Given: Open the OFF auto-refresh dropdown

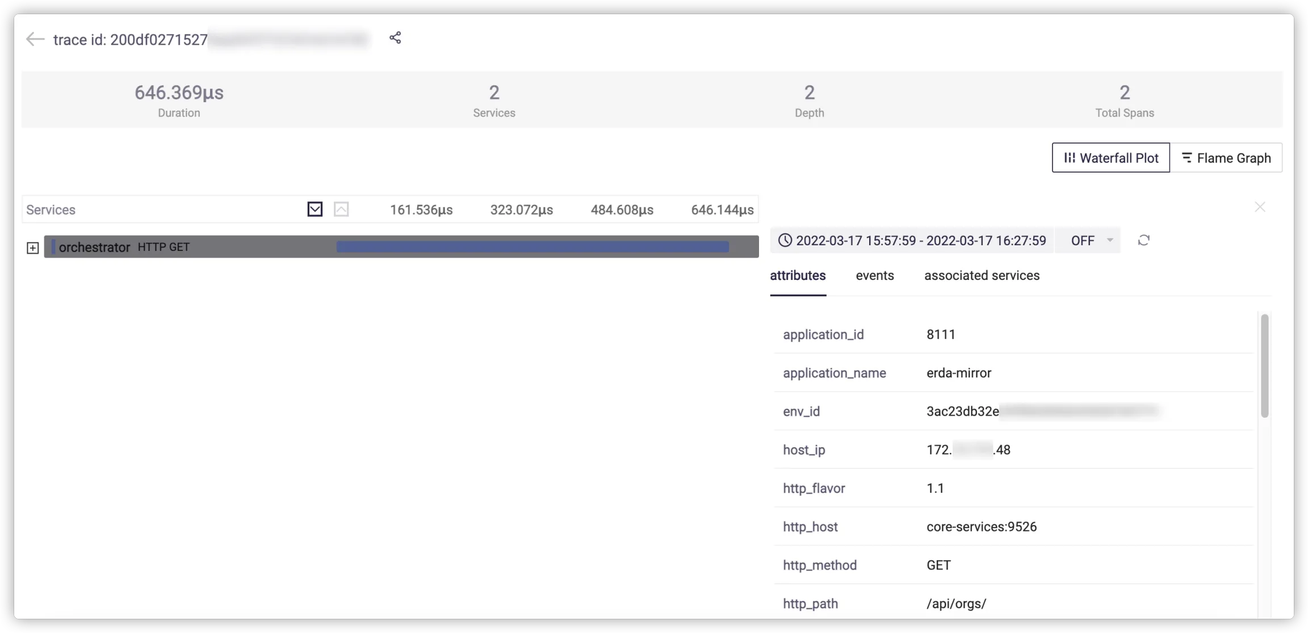Looking at the screenshot, I should coord(1088,241).
